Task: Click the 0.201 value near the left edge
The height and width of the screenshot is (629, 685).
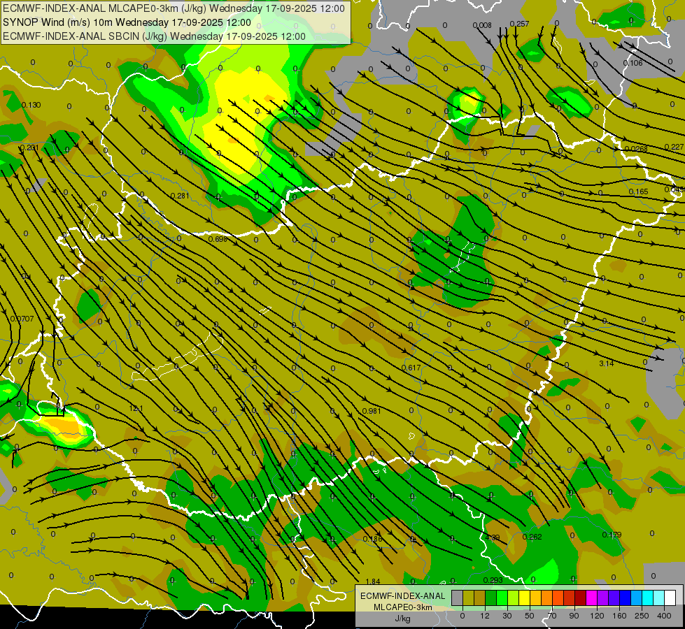Action: coord(29,147)
